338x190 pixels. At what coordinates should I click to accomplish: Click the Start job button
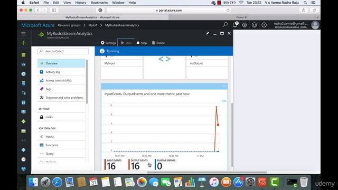126,43
